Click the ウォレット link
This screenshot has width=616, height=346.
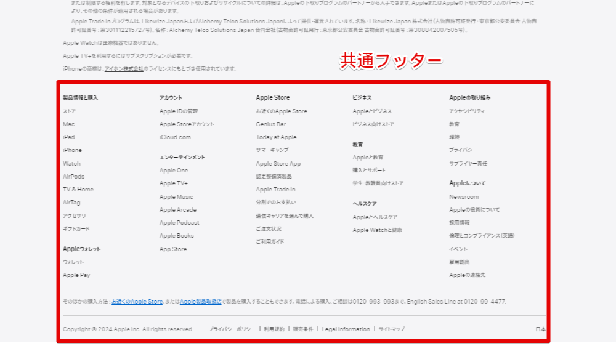tap(73, 262)
